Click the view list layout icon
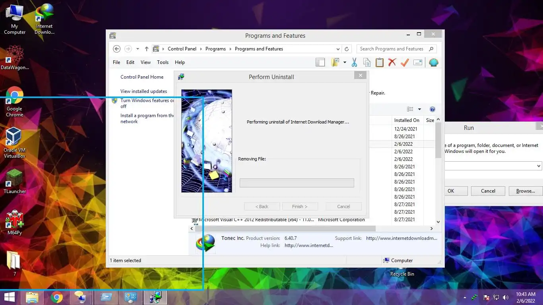Screen dimensions: 543x305 (410, 109)
